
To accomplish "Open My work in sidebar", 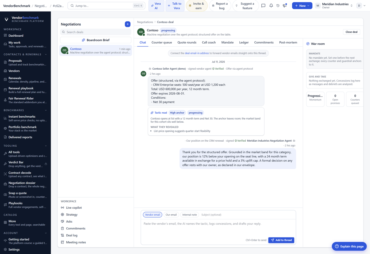I will point(25,44).
